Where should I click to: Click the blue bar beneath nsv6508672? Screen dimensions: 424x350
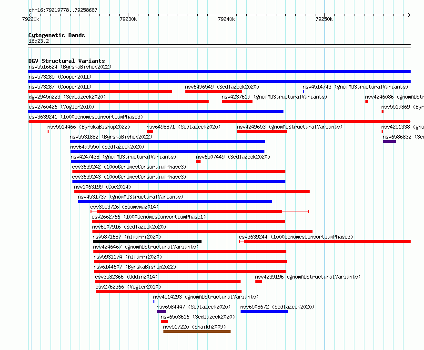(264, 311)
